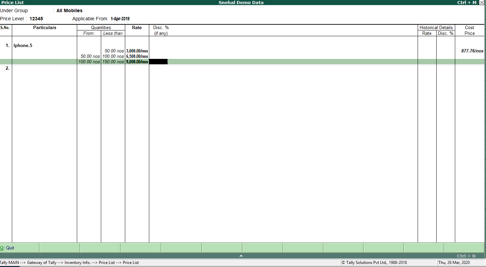Click the Price List title label
The height and width of the screenshot is (267, 486).
click(x=12, y=2)
